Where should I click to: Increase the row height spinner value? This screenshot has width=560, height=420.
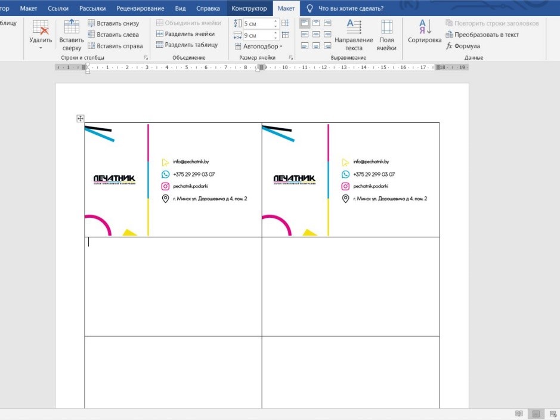(276, 21)
